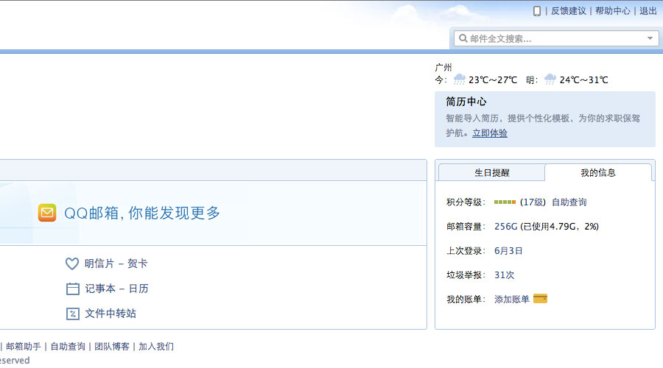Click footer 自助查询 link
Viewport: 663px width, 368px height.
[x=68, y=347]
